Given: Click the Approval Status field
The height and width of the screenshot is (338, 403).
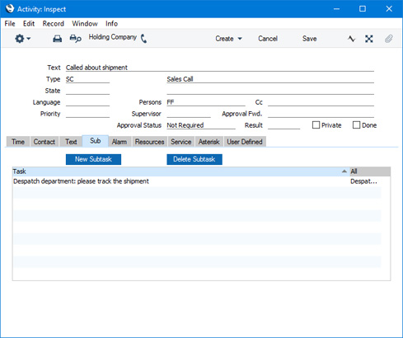Looking at the screenshot, I should click(201, 125).
